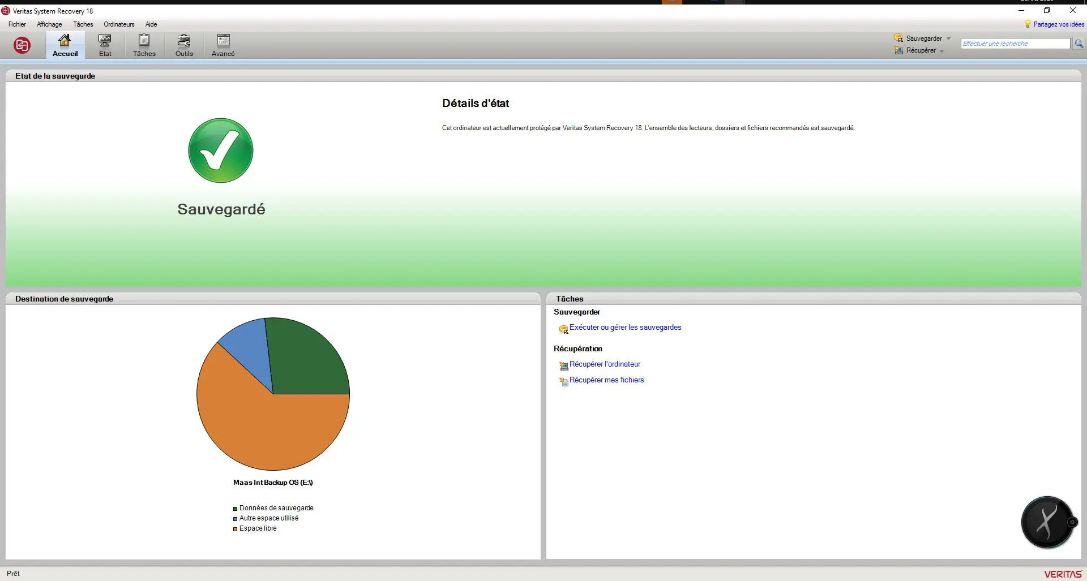Click the Veritas title bar app icon
Viewport: 1087px width, 581px height.
tap(6, 11)
